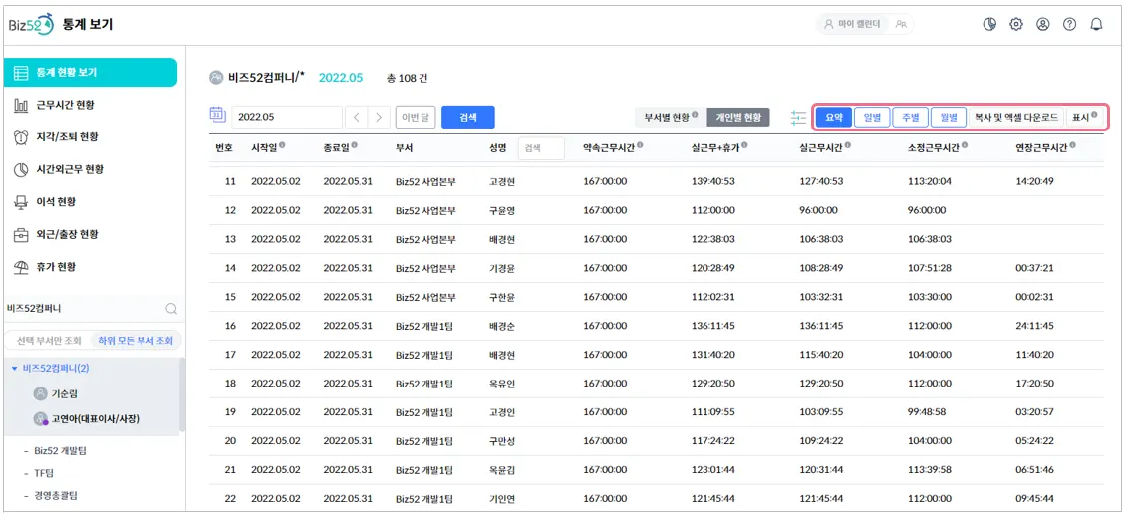Select the 요약 tab
Screen dimensions: 1126x516
coord(834,117)
